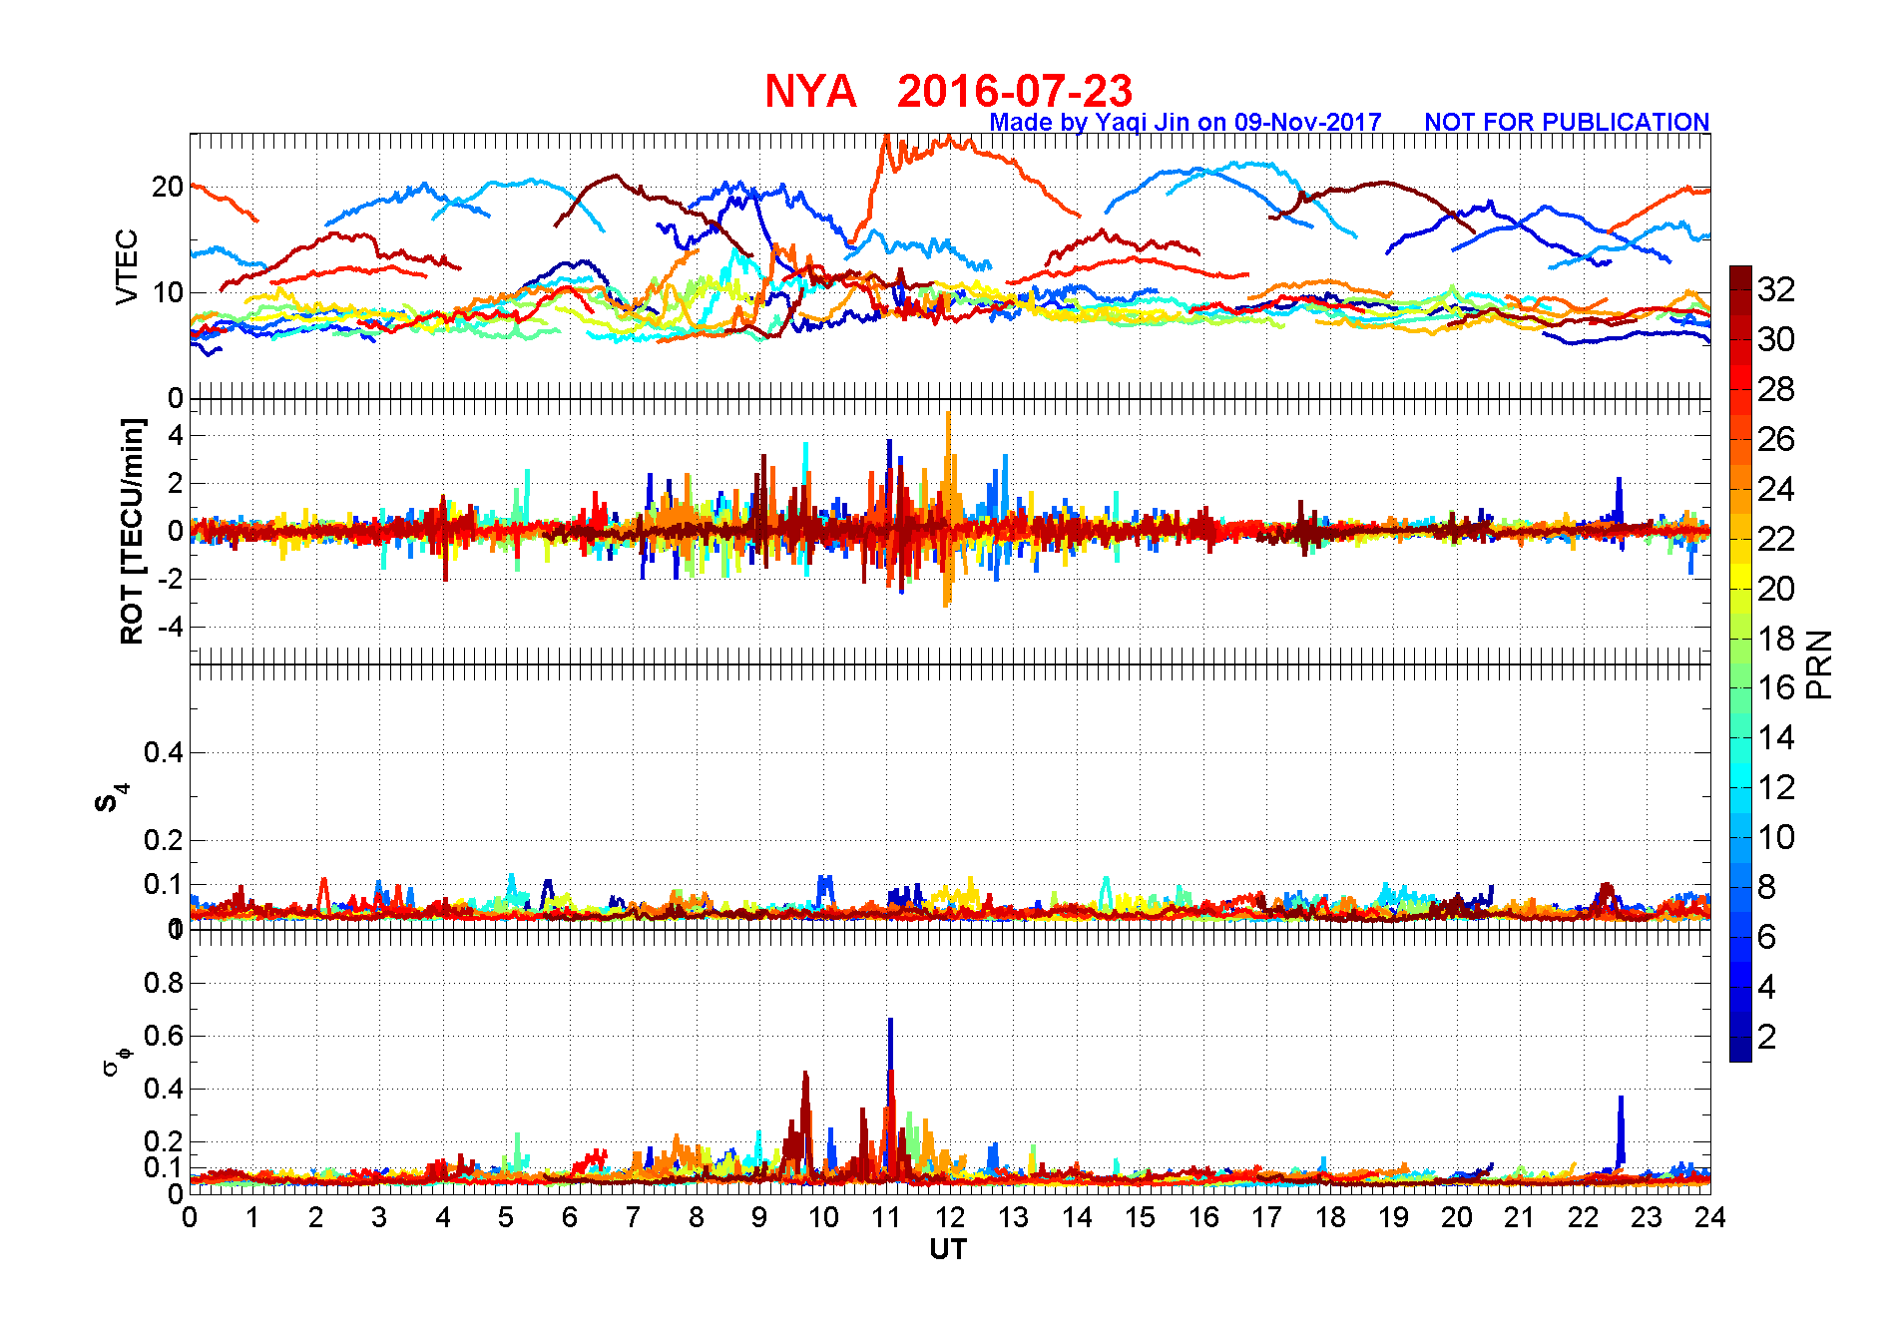Click x-axis tick label 12
The height and width of the screenshot is (1327, 1900).
(x=950, y=1217)
